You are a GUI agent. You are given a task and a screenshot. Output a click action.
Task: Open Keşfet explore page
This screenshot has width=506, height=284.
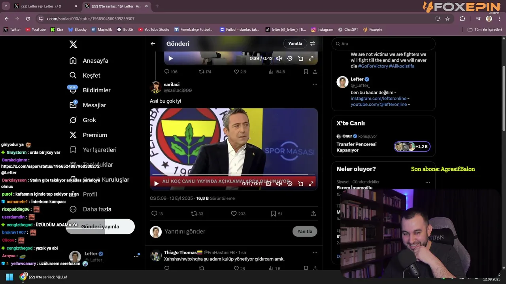[85, 75]
